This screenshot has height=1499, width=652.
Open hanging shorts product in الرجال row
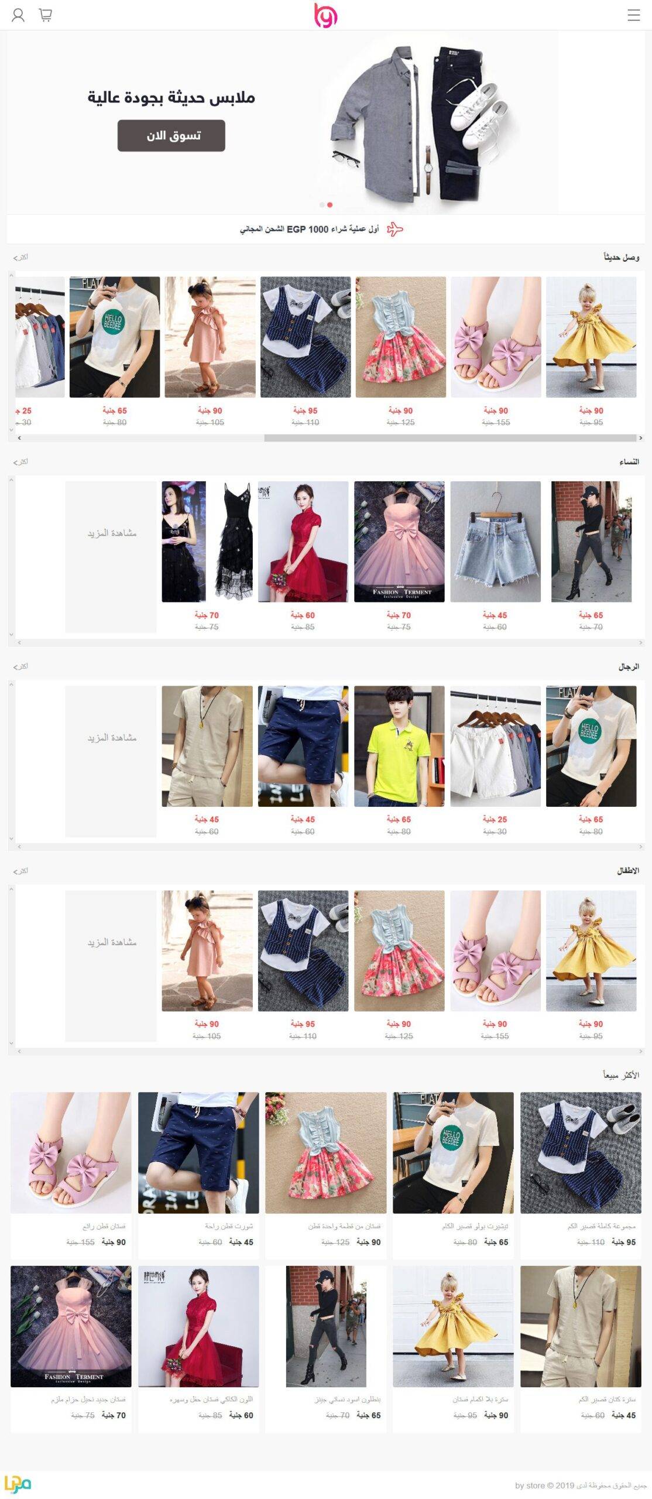coord(496,746)
